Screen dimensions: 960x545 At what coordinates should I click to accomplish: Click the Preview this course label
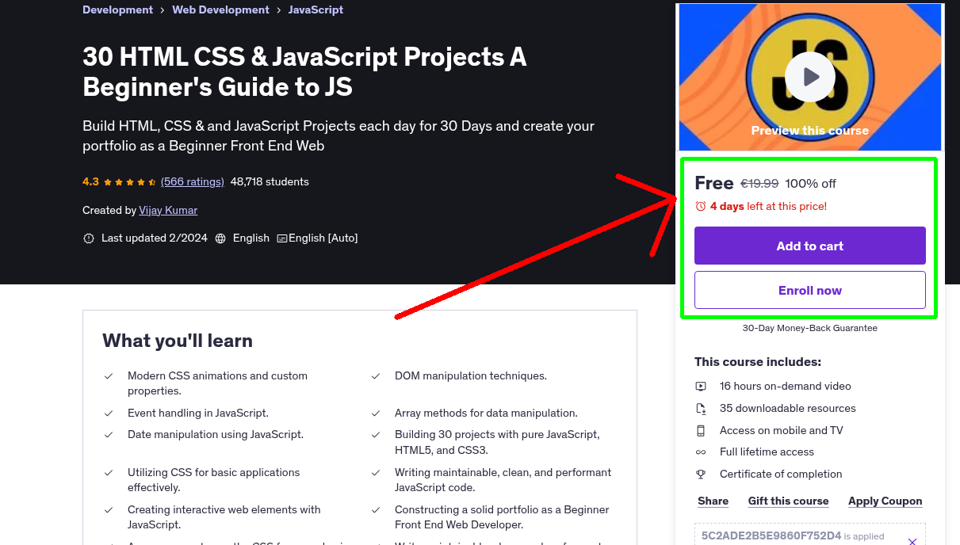click(809, 131)
